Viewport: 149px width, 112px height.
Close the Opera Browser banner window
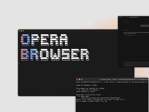tap(19, 31)
